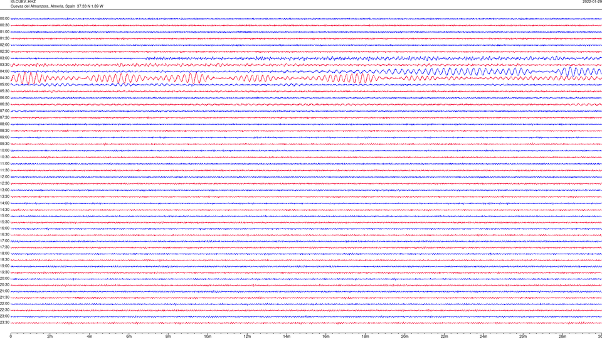This screenshot has width=602, height=339.
Task: Click the 15:00 time label
Action: [x=4, y=216]
